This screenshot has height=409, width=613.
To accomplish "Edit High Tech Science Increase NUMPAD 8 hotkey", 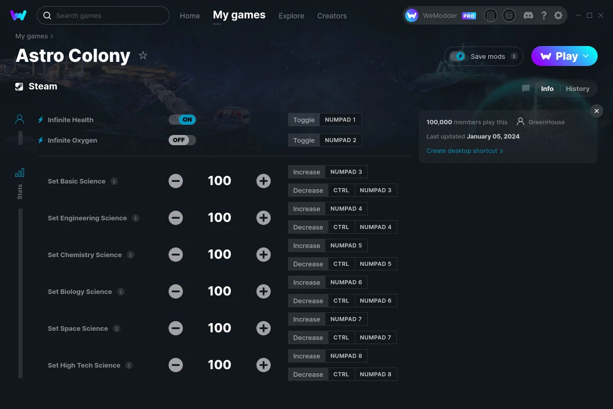I will pos(328,356).
